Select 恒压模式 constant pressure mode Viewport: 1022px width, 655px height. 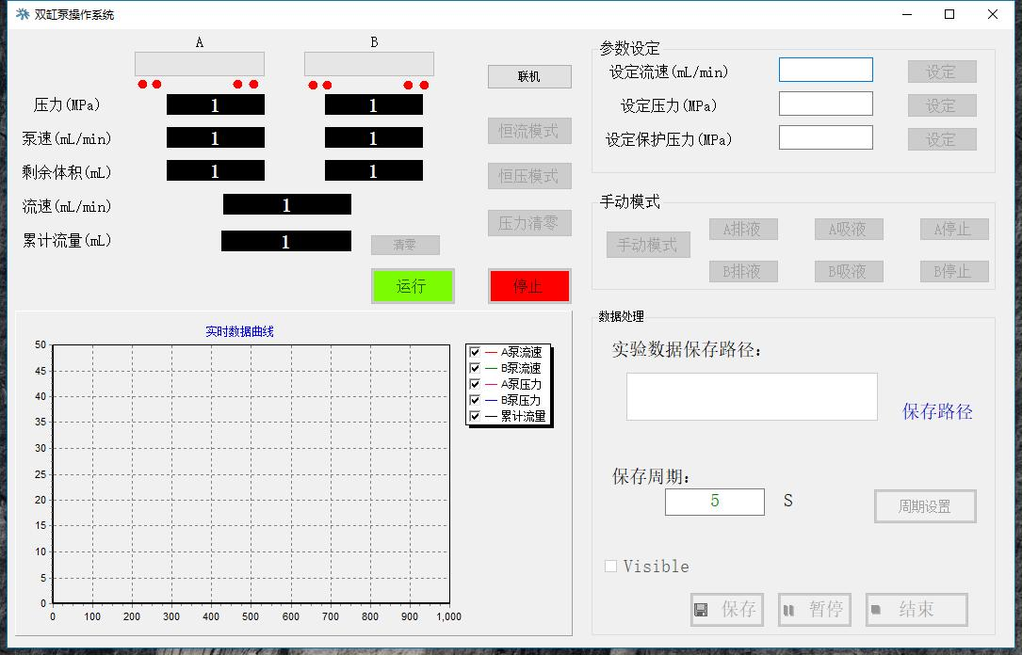pos(529,176)
